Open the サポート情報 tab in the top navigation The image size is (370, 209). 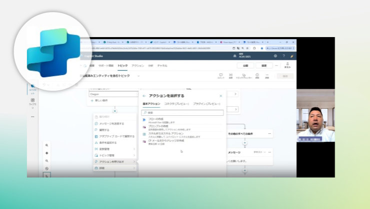click(106, 66)
